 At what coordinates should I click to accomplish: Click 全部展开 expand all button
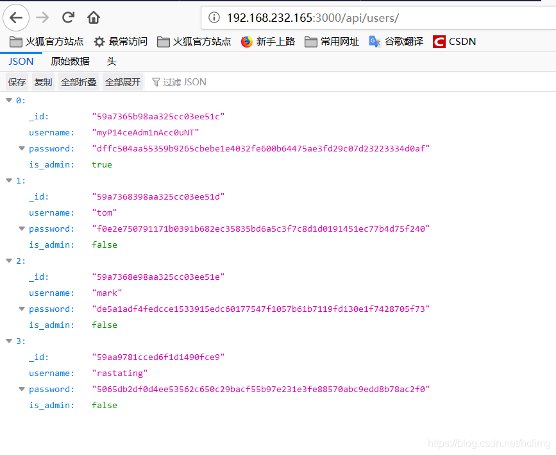point(122,82)
